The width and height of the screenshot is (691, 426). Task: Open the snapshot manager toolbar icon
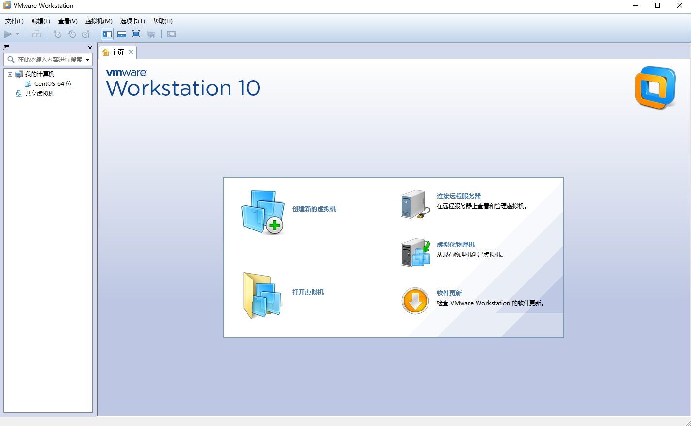pyautogui.click(x=86, y=34)
